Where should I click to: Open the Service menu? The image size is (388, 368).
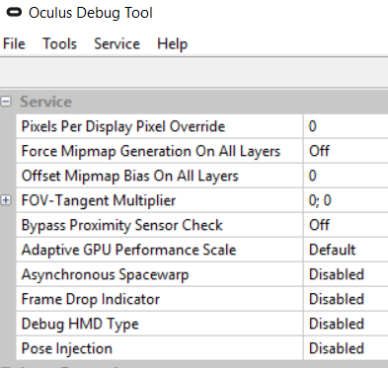(x=116, y=43)
